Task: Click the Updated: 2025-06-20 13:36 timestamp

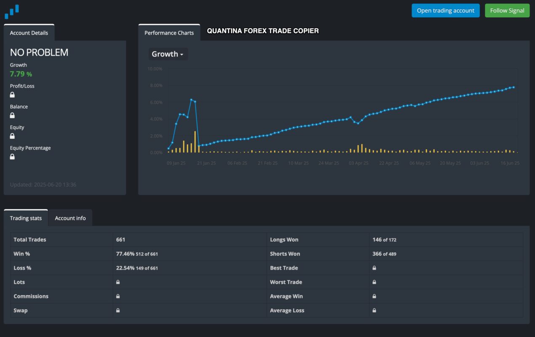Action: [43, 185]
